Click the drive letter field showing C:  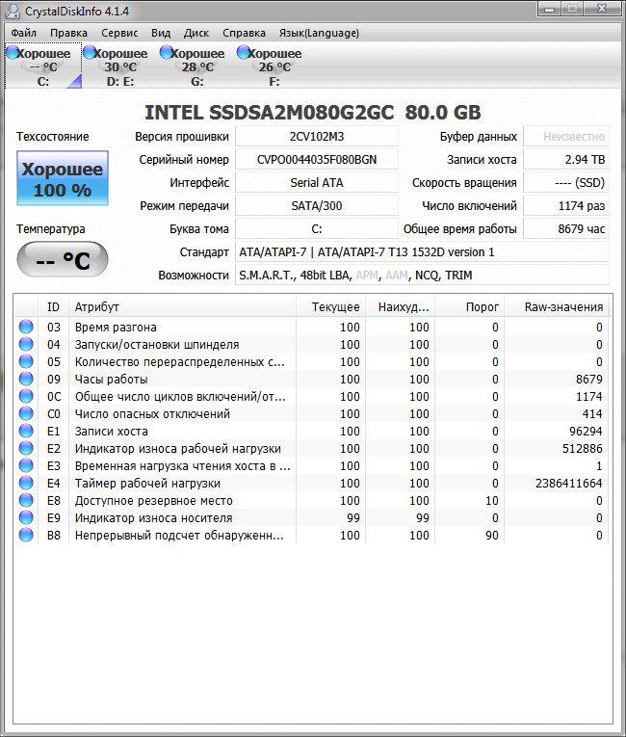click(x=316, y=229)
